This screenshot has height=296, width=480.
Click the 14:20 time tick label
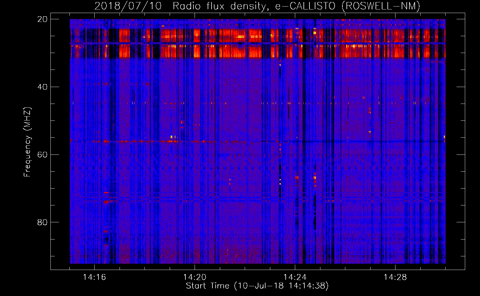coord(195,277)
